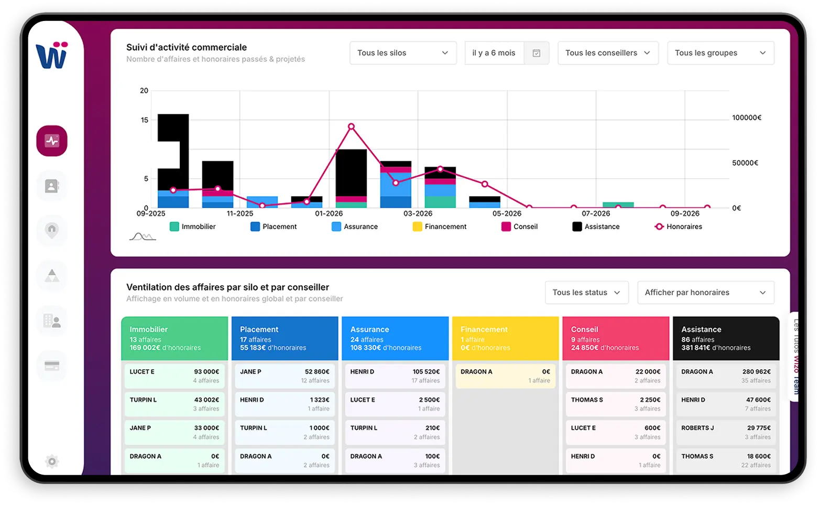Viewport: 820px width, 505px height.
Task: Open HENRI D card showing 47 600€
Action: (726, 404)
